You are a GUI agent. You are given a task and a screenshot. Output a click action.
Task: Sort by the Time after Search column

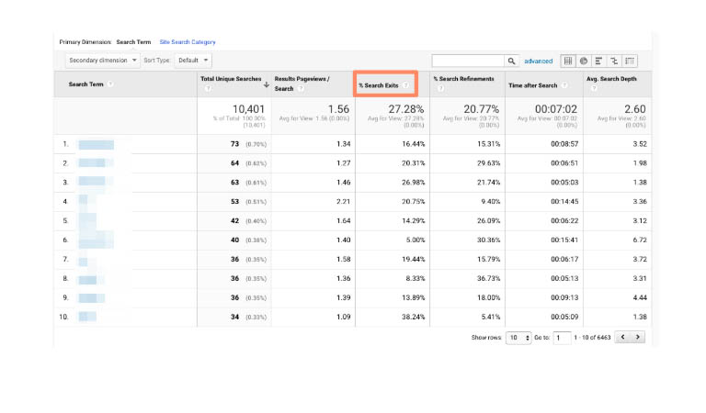532,85
